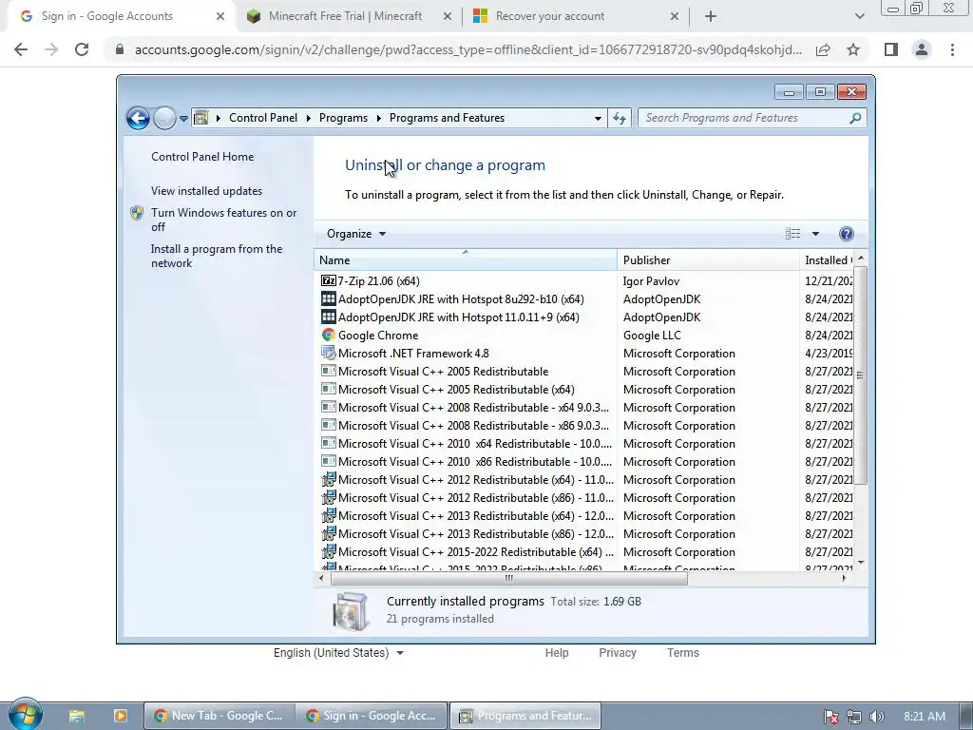The height and width of the screenshot is (730, 973).
Task: Expand the address bar history dropdown
Action: coord(598,118)
